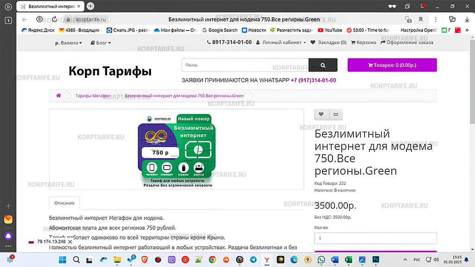Open the Сжать JPG bookmark
475x267 pixels.
click(x=128, y=30)
